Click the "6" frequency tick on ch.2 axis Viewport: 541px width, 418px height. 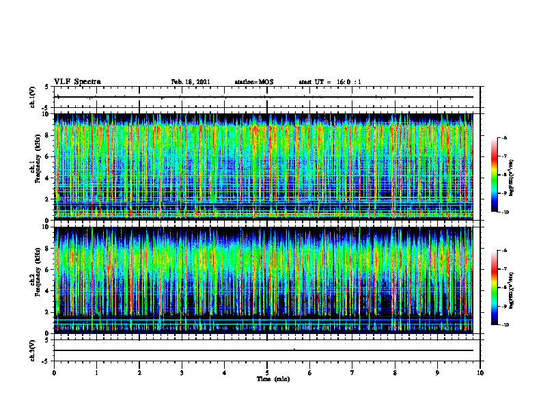tap(48, 270)
